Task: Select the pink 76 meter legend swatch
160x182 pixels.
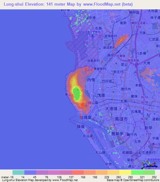Action: click(x=54, y=172)
